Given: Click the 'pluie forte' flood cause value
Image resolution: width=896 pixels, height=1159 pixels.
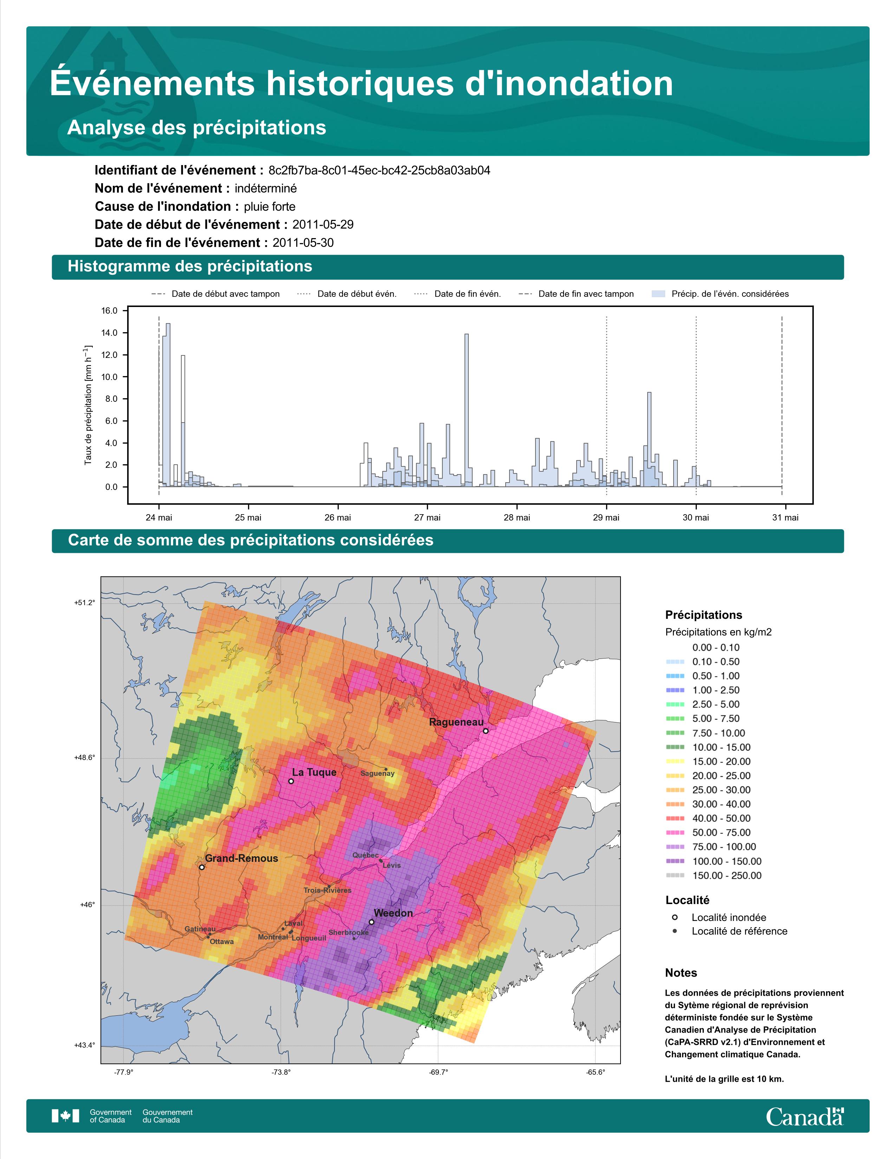Looking at the screenshot, I should pos(270,207).
